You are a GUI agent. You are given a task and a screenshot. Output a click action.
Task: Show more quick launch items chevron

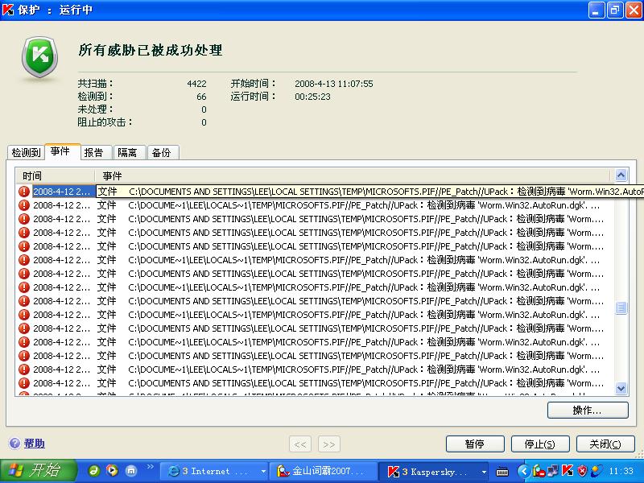(151, 467)
